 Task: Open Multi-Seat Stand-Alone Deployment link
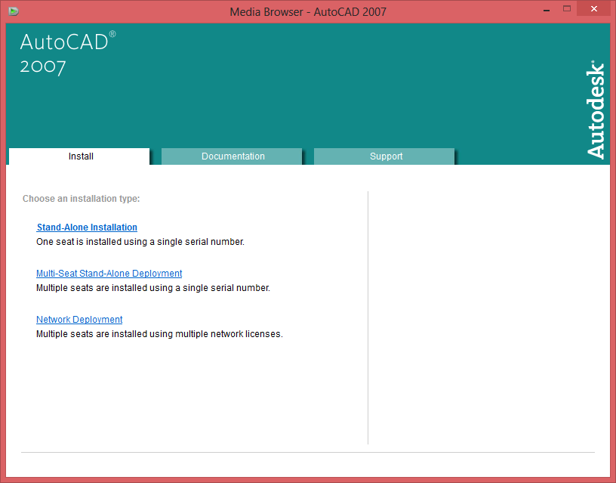(x=109, y=274)
